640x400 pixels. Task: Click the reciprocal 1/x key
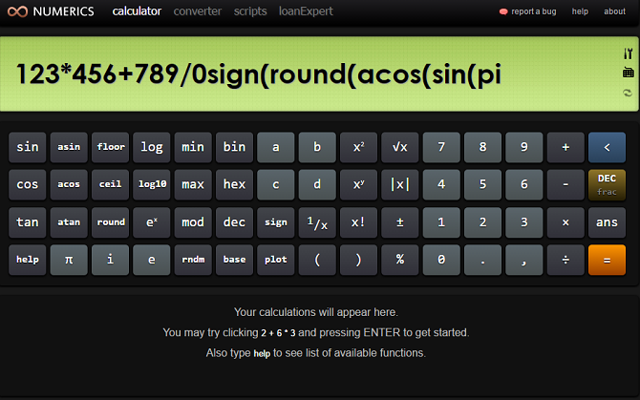pyautogui.click(x=317, y=222)
